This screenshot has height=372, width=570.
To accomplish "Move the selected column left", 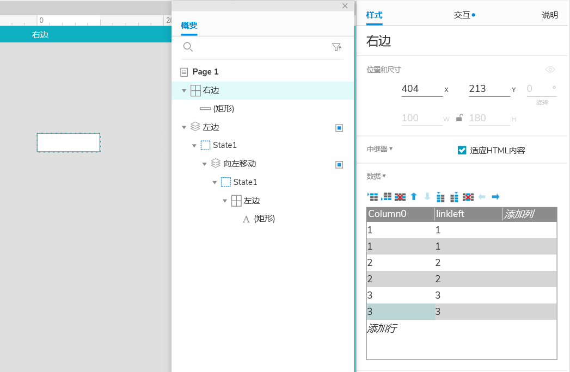I will (x=482, y=197).
